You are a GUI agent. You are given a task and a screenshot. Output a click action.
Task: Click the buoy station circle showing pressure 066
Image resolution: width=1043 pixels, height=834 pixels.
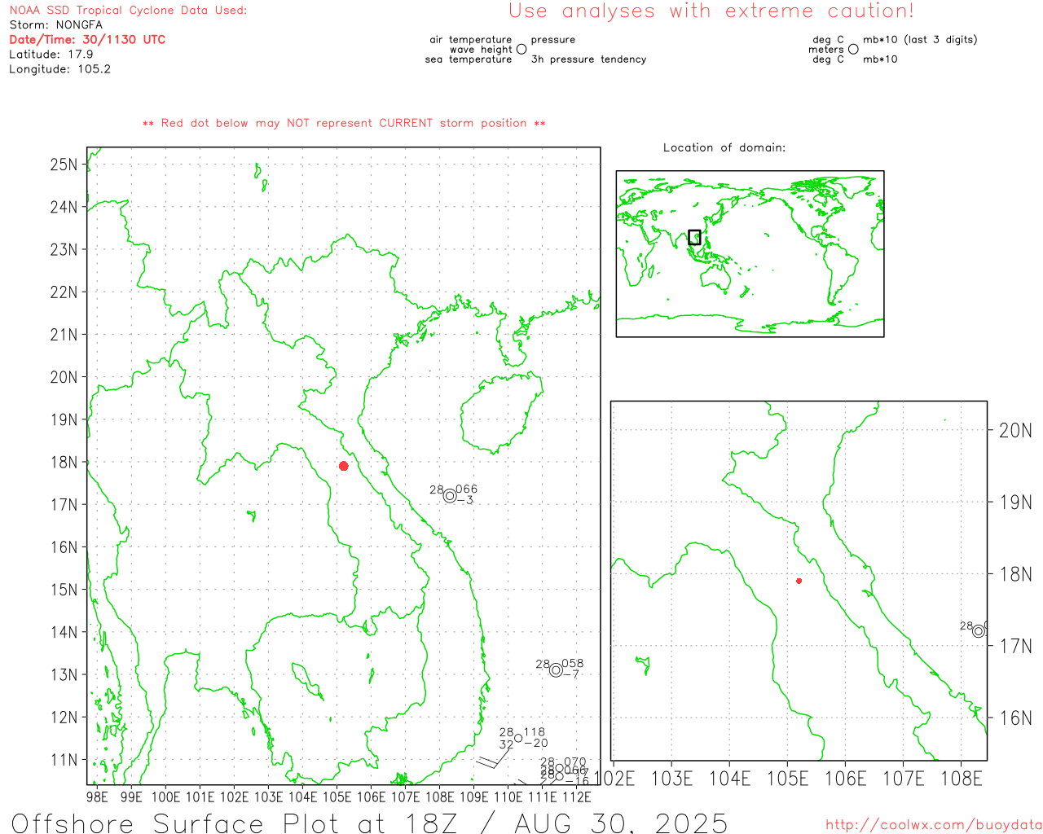pos(450,495)
